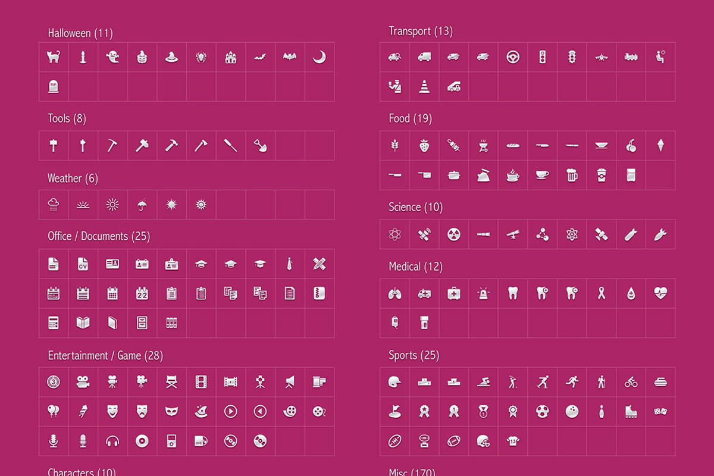Click the calendar icon showing 22

(142, 293)
